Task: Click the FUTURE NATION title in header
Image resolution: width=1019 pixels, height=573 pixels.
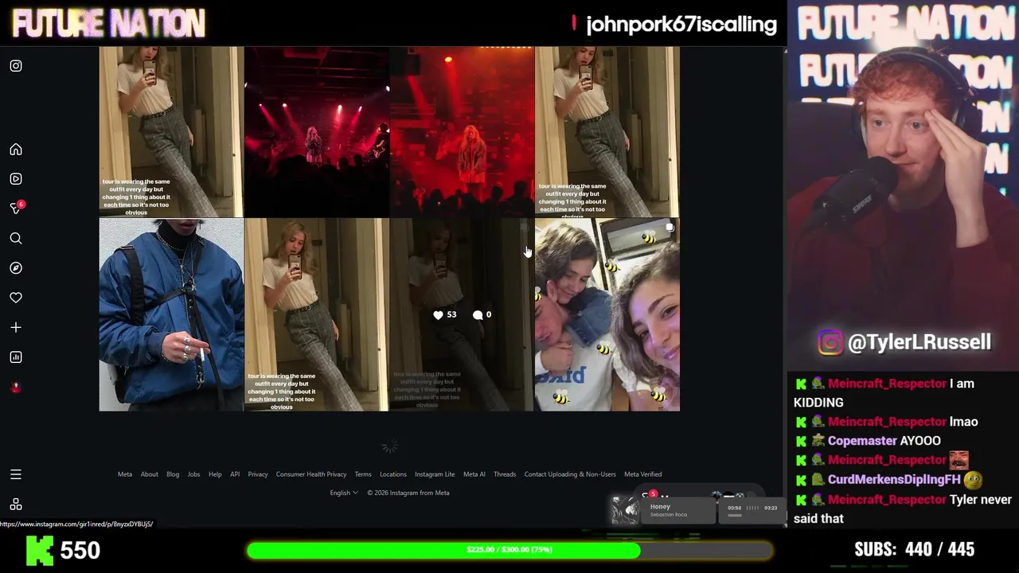Action: click(108, 24)
